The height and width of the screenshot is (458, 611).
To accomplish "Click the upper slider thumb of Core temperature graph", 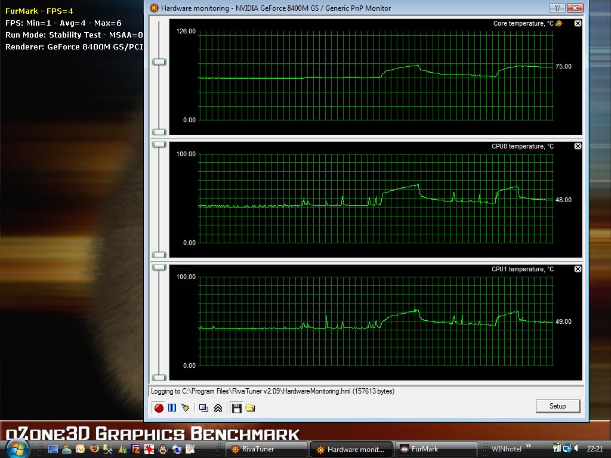I will pos(159,62).
